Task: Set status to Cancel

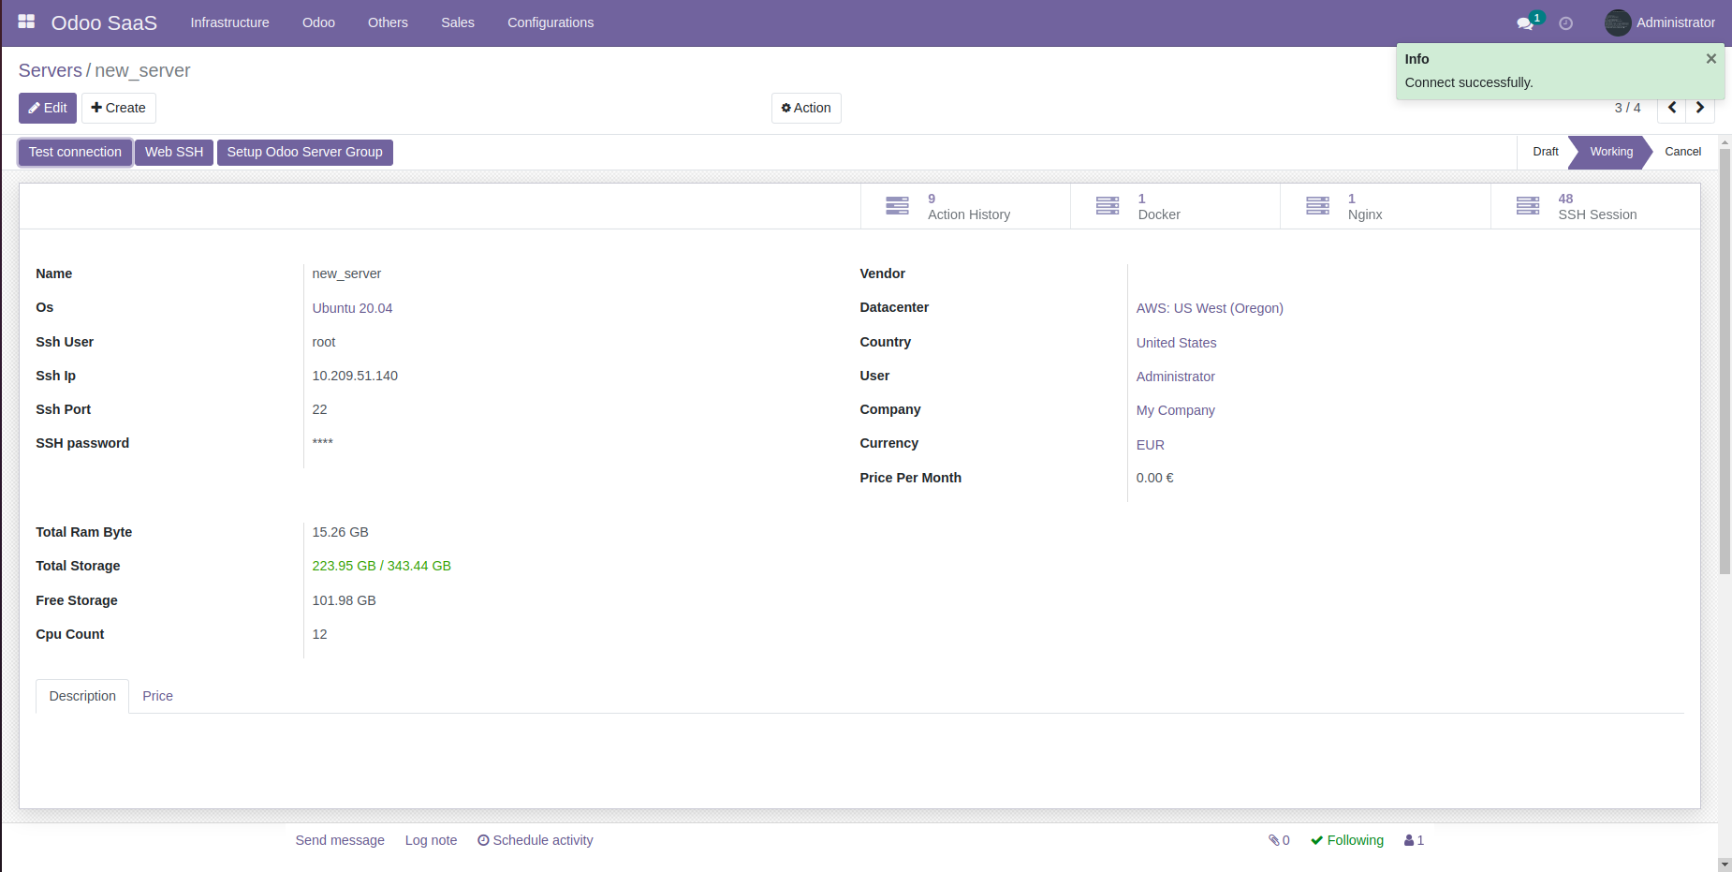Action: tap(1682, 152)
